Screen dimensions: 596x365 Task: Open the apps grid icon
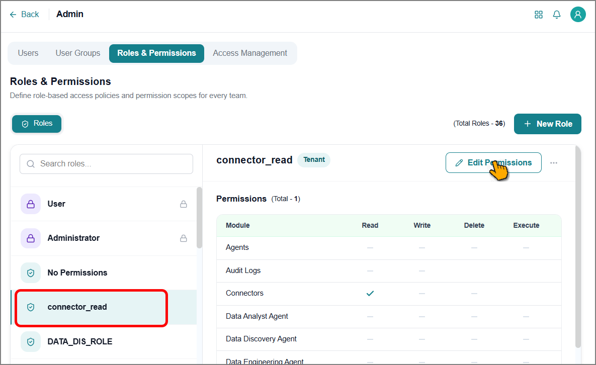click(538, 15)
